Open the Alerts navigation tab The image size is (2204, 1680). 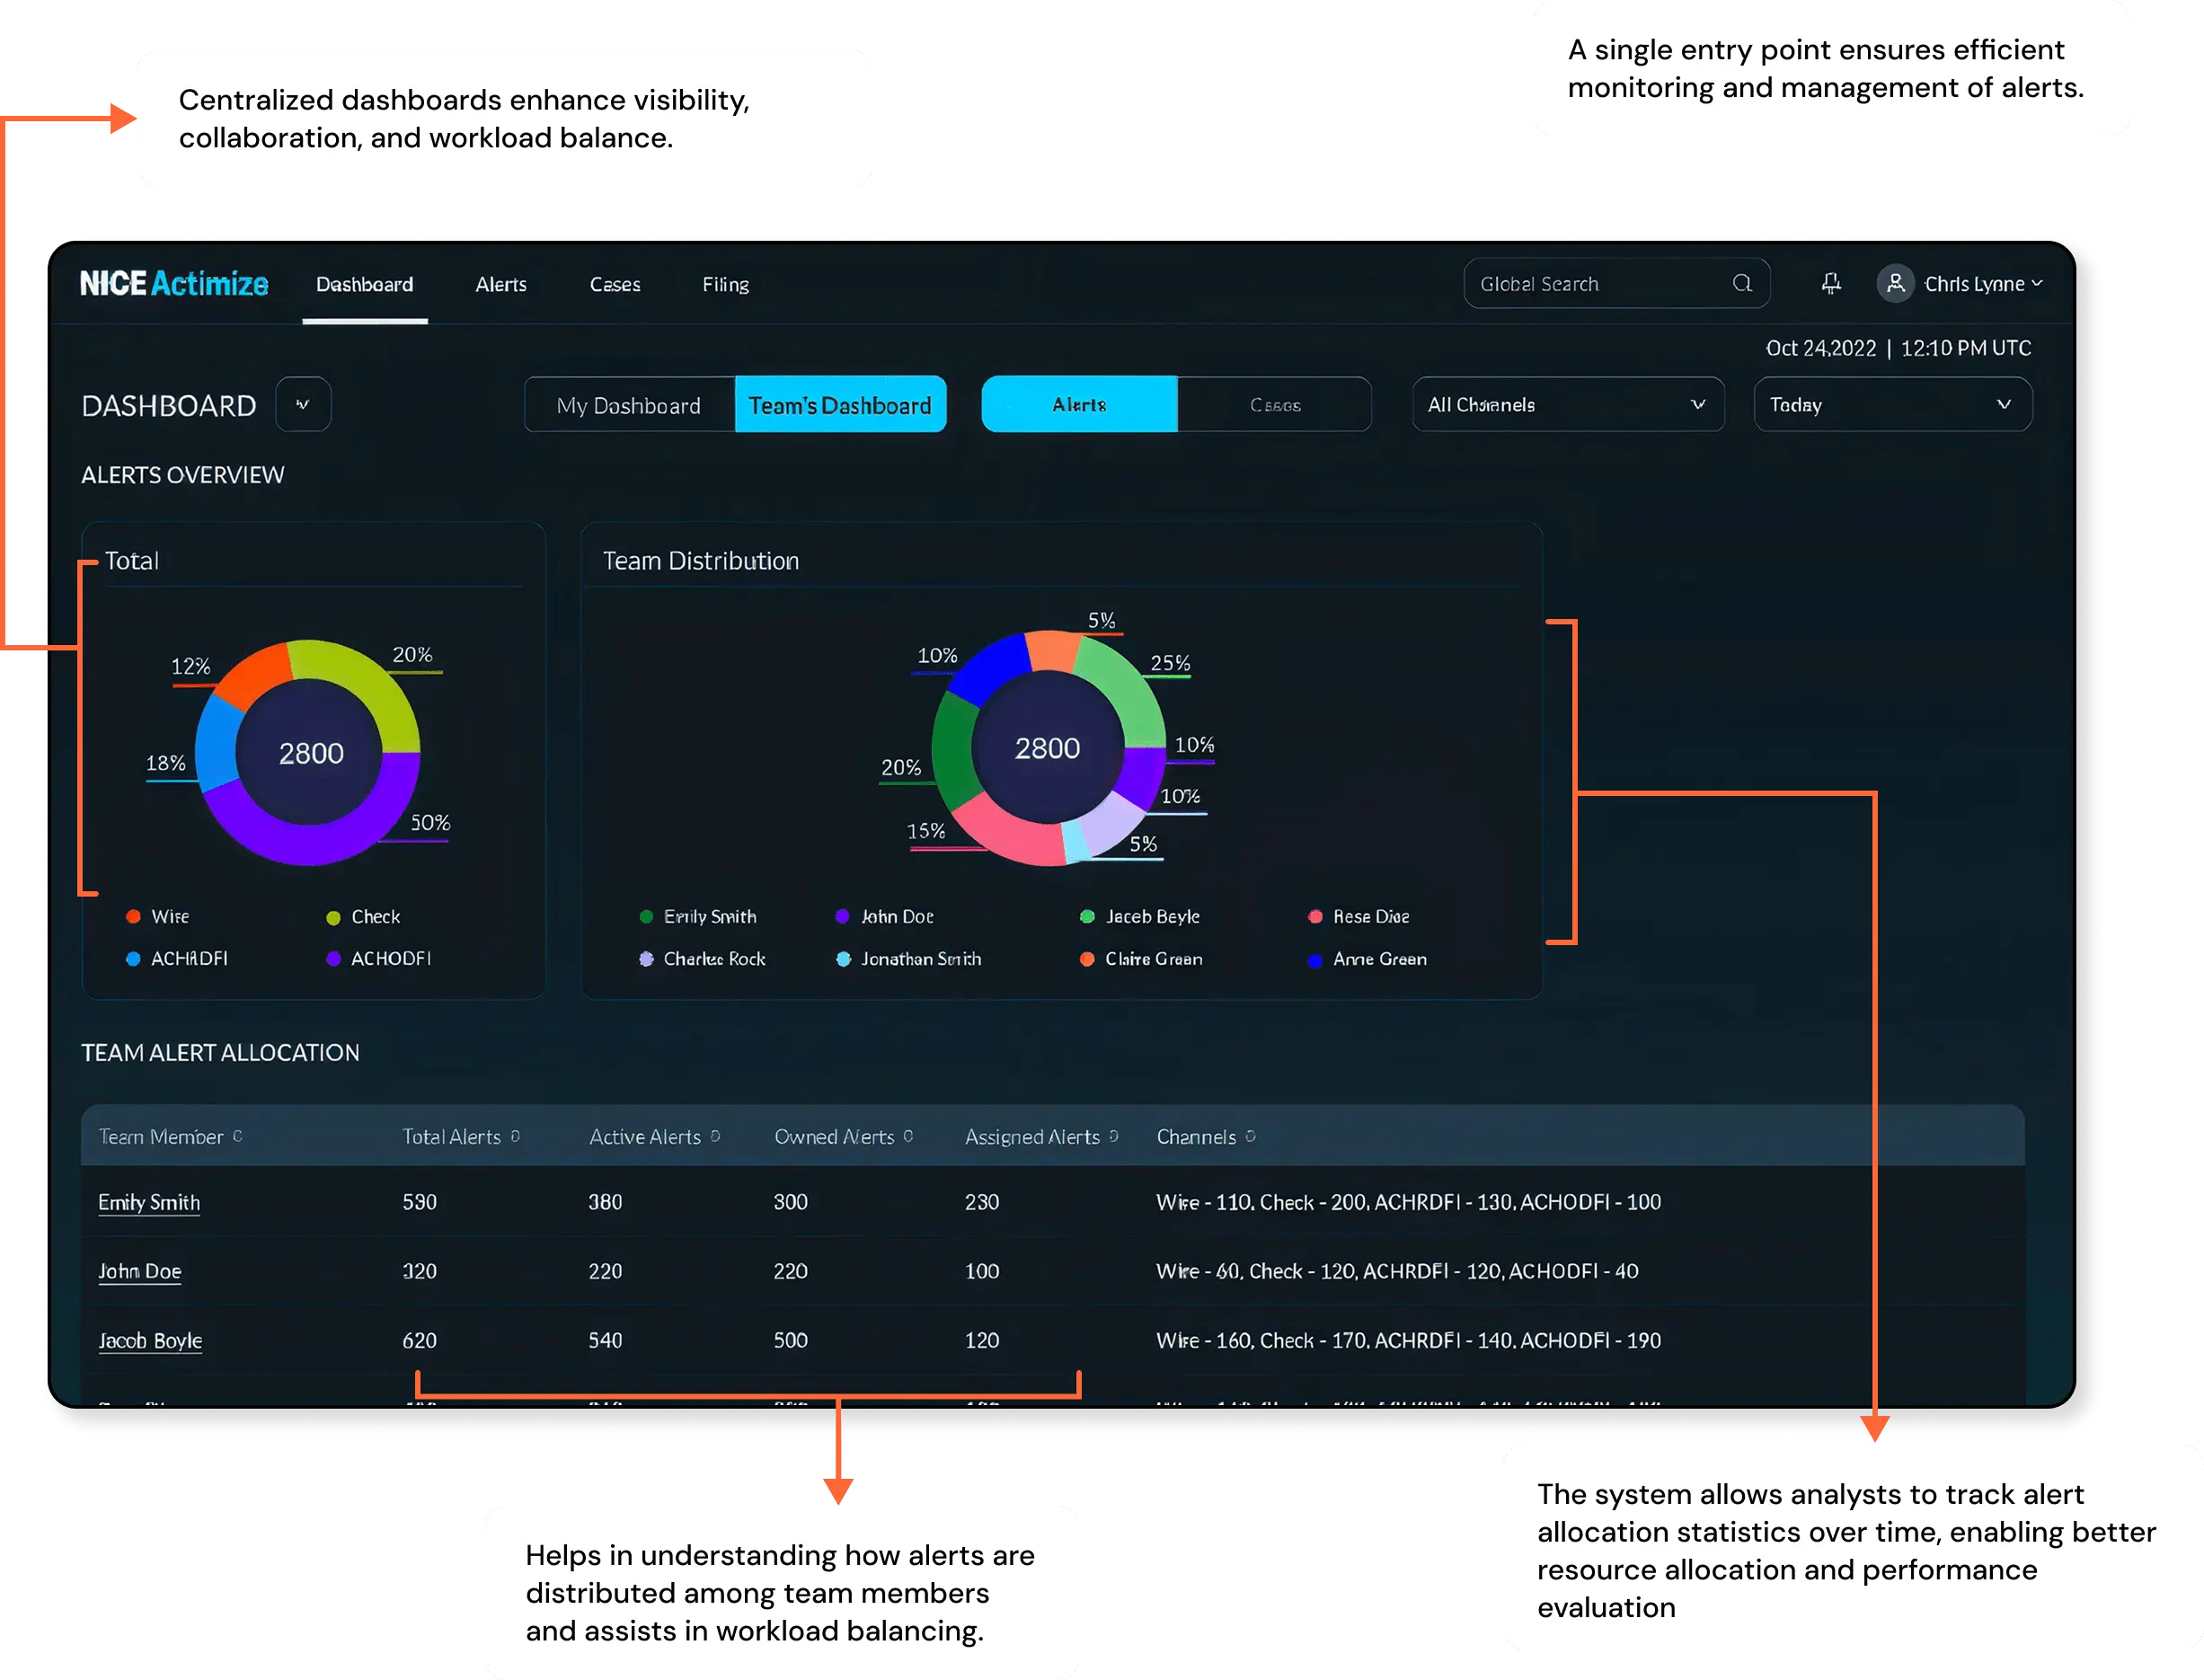[501, 284]
